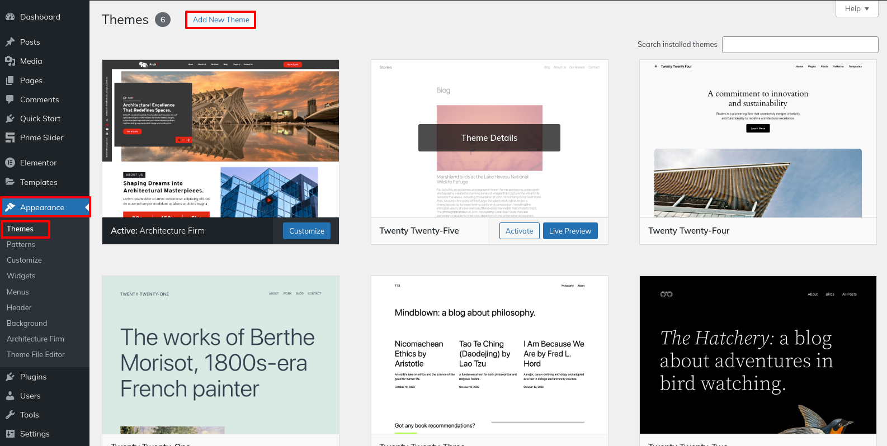Open Customize submenu link in sidebar
This screenshot has height=446, width=887.
24,260
